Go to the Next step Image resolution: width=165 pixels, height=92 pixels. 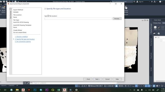(x=97, y=79)
